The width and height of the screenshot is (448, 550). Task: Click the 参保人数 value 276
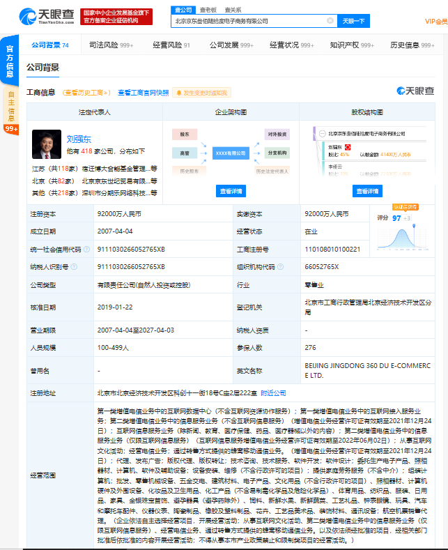(x=310, y=347)
